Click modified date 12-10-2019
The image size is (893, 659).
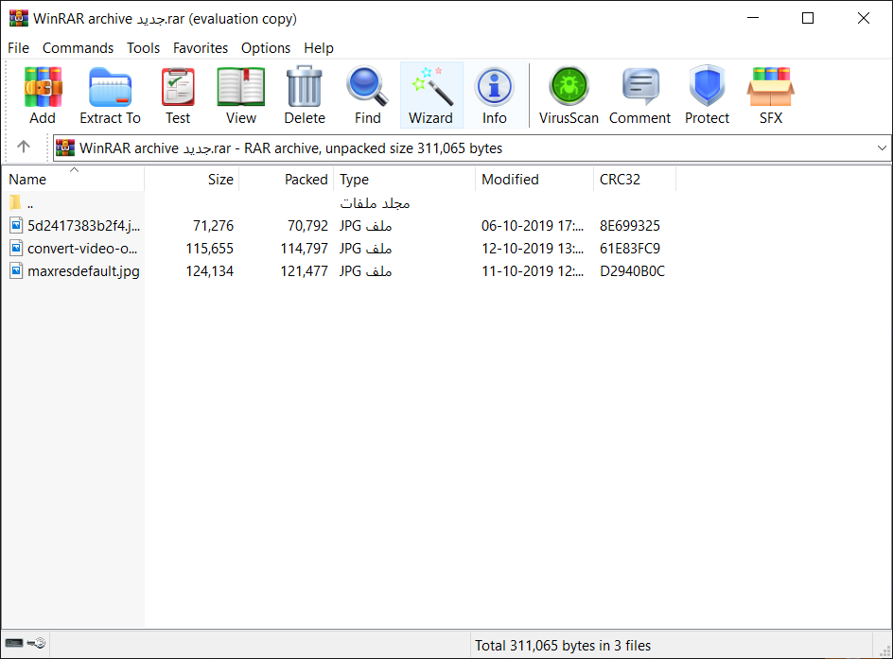[533, 249]
